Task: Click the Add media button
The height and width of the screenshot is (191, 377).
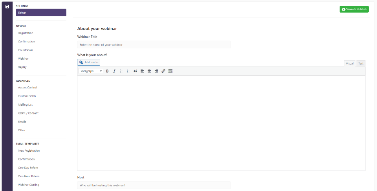Action: pos(89,62)
